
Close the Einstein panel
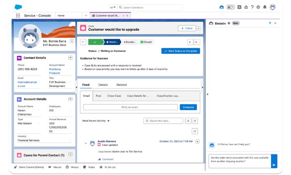[x=275, y=23]
